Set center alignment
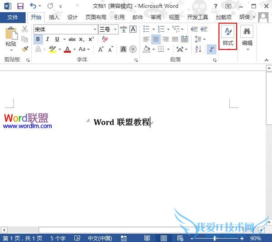Screen dimensions: 272x242 pyautogui.click(x=156, y=39)
